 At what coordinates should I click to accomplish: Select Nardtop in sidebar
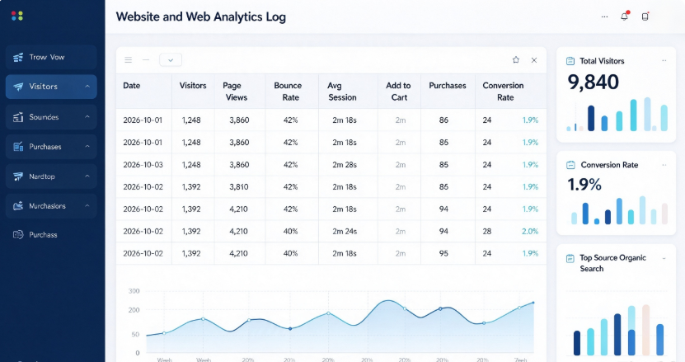click(51, 176)
